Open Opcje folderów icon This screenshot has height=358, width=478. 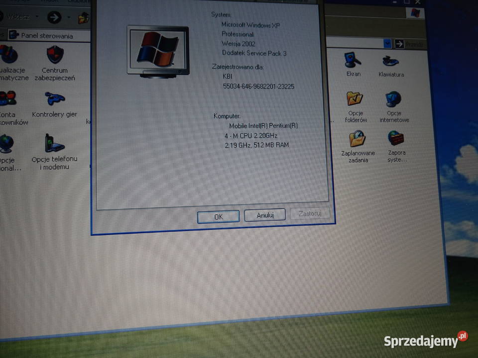(x=355, y=98)
